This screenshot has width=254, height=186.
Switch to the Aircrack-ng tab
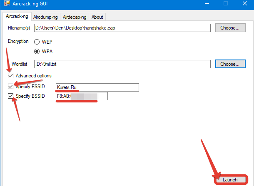17,16
